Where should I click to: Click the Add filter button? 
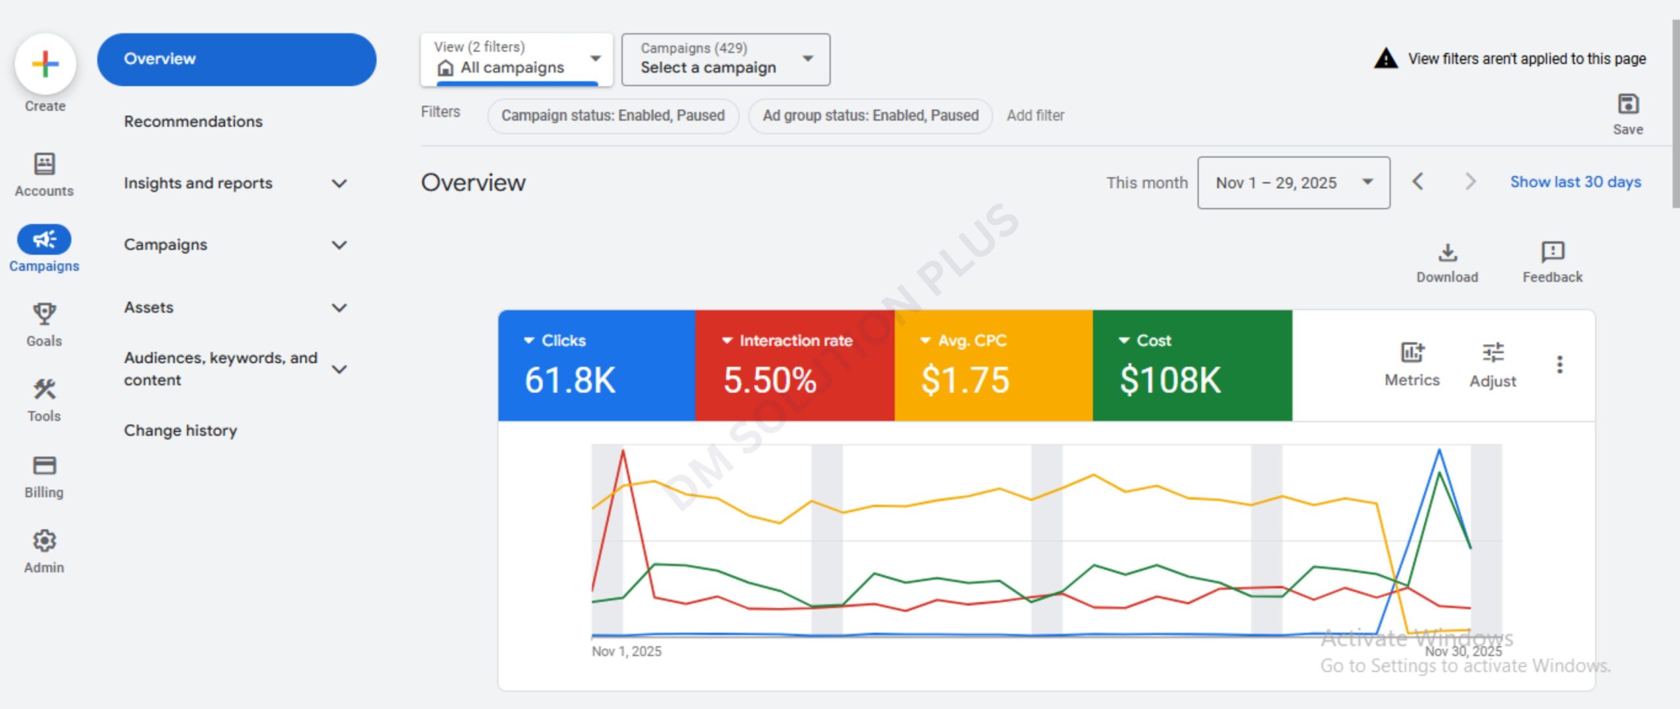[x=1035, y=116]
